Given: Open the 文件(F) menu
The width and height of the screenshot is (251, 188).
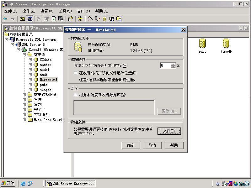Looking at the screenshot, I should pos(11,11).
